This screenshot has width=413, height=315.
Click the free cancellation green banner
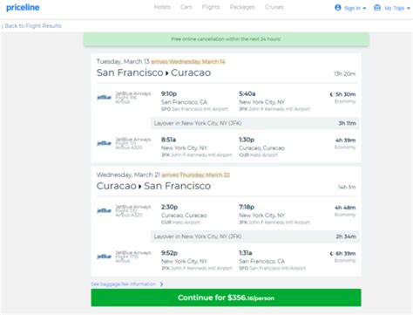pos(227,39)
